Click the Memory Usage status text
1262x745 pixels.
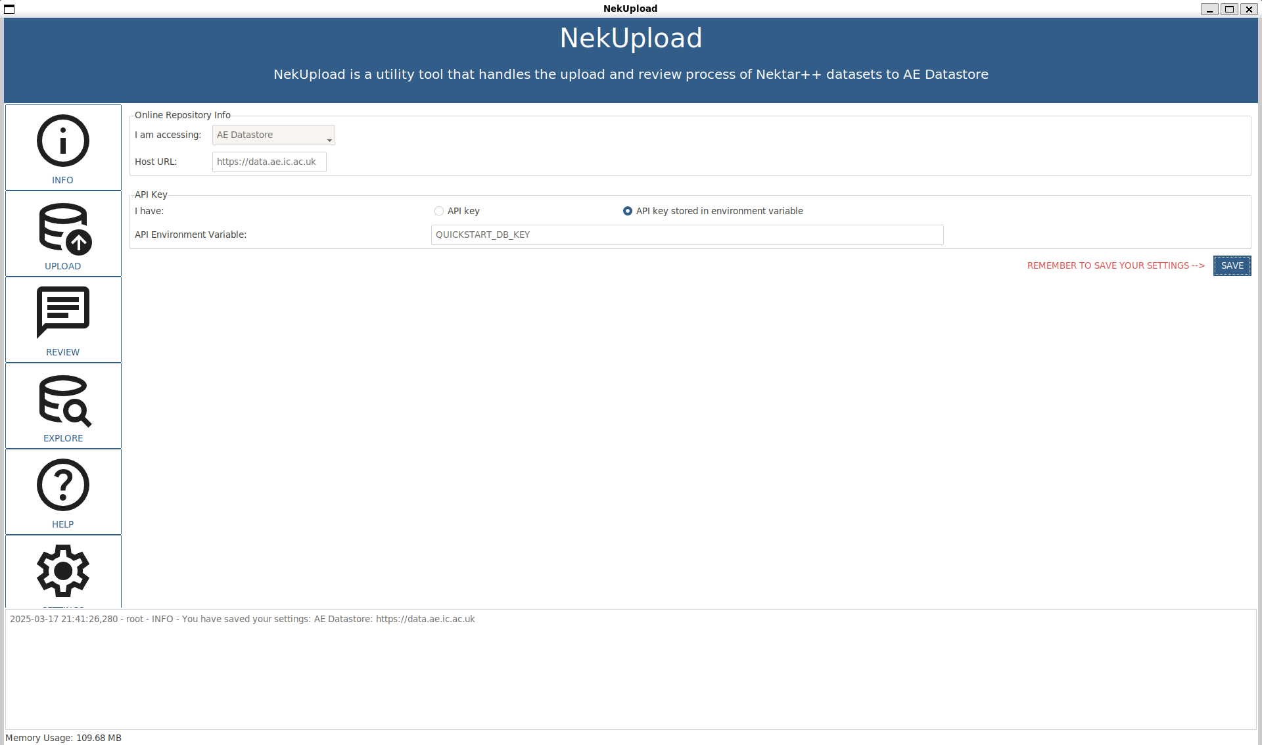point(63,738)
